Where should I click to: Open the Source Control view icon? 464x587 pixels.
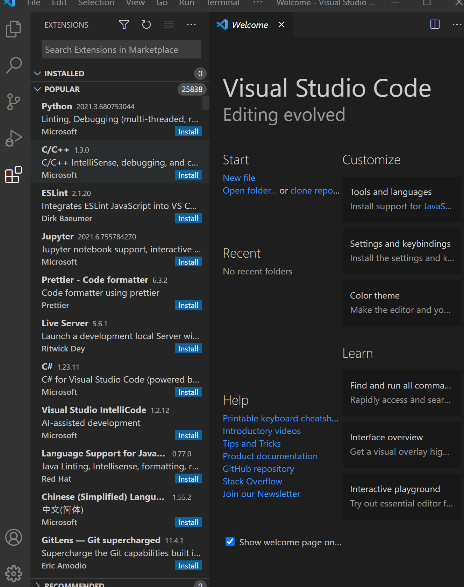(14, 102)
